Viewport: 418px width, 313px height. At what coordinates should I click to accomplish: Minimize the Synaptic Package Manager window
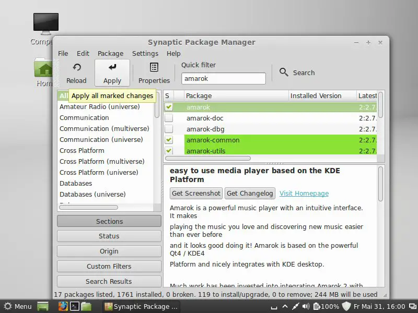(356, 43)
